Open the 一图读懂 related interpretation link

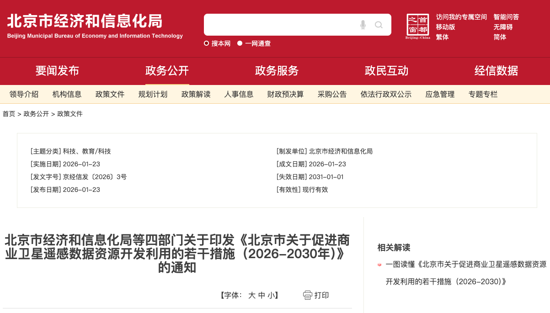click(x=466, y=264)
